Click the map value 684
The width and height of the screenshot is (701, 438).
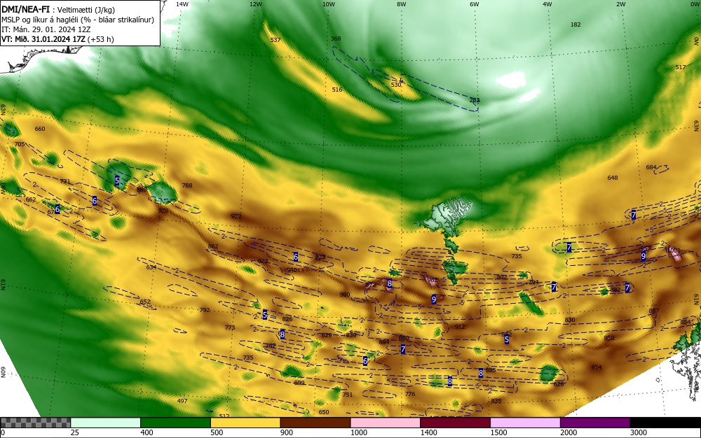coord(651,167)
